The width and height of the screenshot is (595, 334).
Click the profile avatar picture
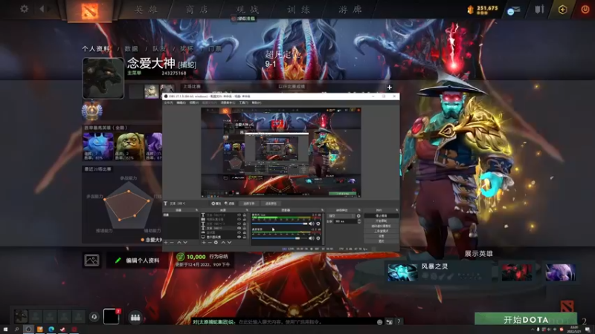[103, 78]
